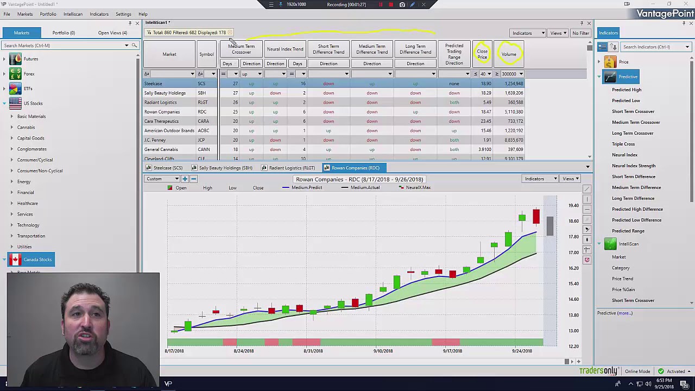The image size is (695, 391).
Task: Select the horizontal line drawing tool
Action: [587, 209]
